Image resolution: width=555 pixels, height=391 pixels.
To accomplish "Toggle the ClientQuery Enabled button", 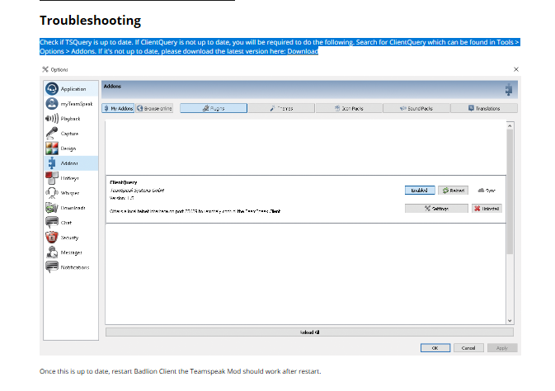I will click(420, 191).
